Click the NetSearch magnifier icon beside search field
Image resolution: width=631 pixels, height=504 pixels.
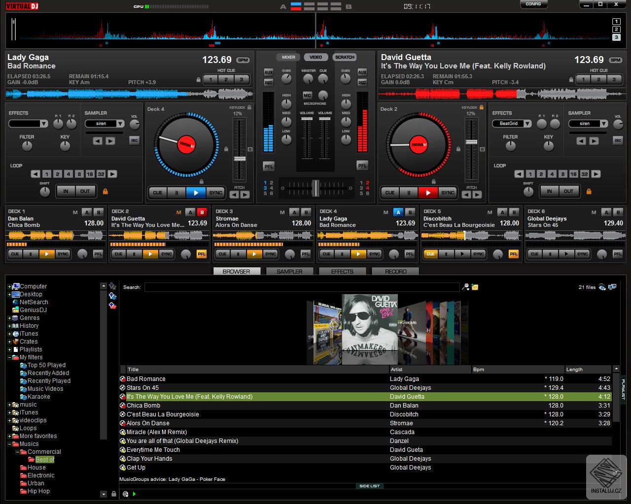point(465,286)
